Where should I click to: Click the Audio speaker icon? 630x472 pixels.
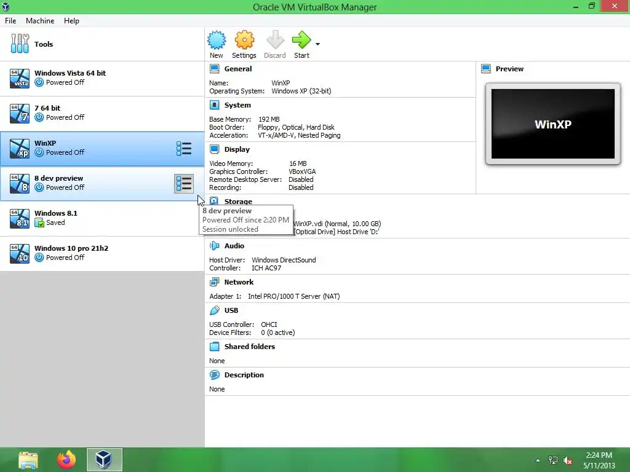pyautogui.click(x=215, y=246)
